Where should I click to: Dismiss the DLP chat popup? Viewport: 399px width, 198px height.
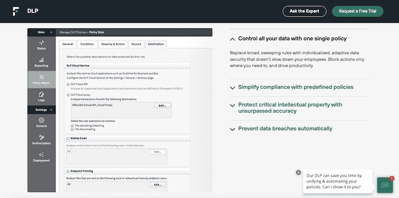pyautogui.click(x=298, y=172)
